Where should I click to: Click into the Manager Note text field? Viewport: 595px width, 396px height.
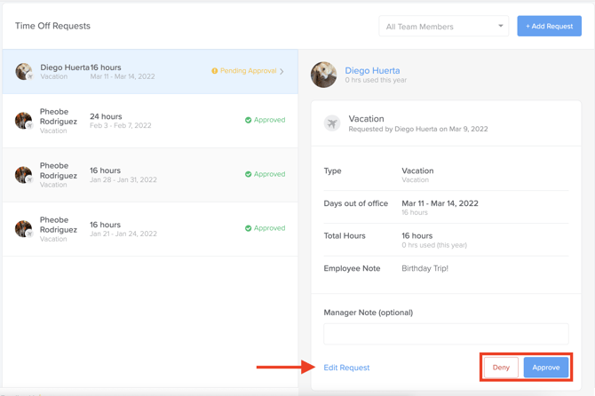[x=446, y=334]
